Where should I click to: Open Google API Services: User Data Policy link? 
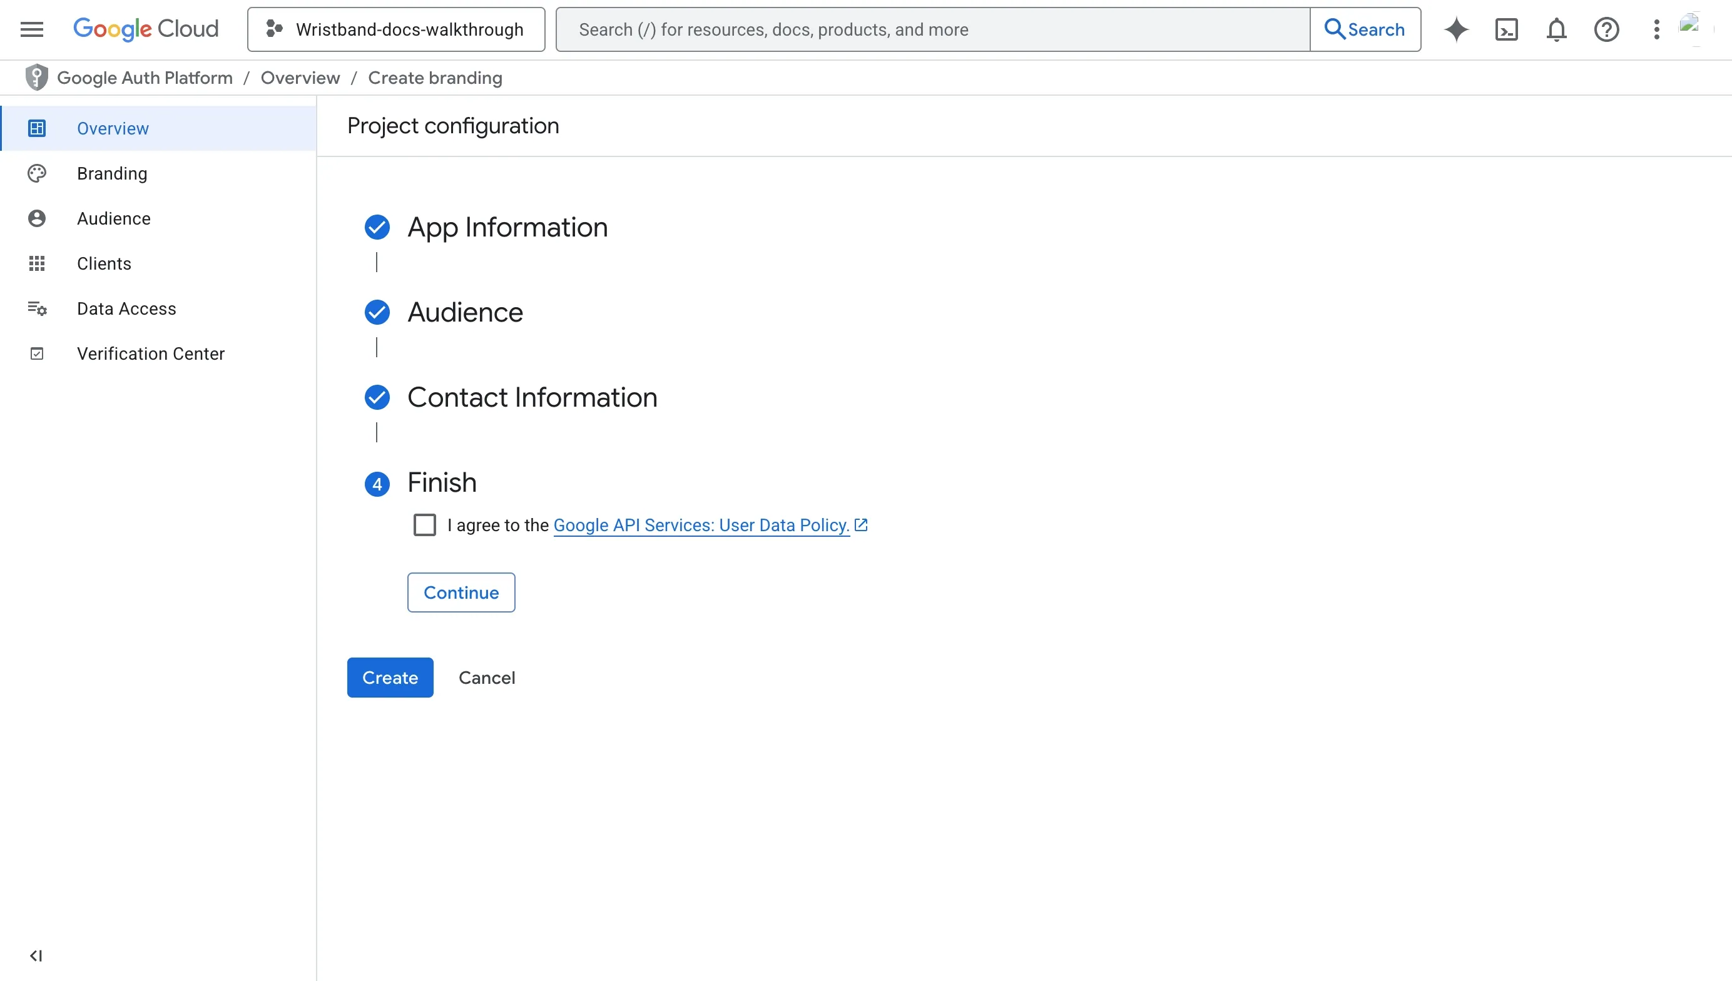pyautogui.click(x=701, y=525)
